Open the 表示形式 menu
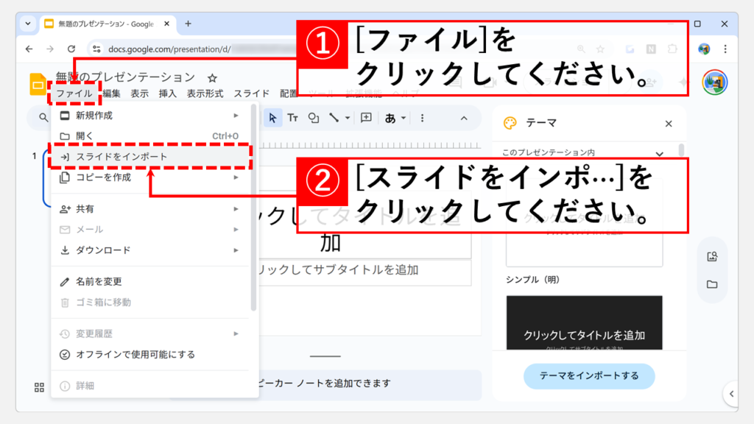Viewport: 754px width, 424px height. (x=205, y=93)
